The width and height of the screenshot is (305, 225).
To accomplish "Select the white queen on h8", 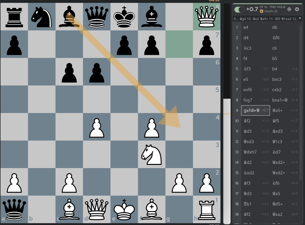I will click(x=206, y=17).
